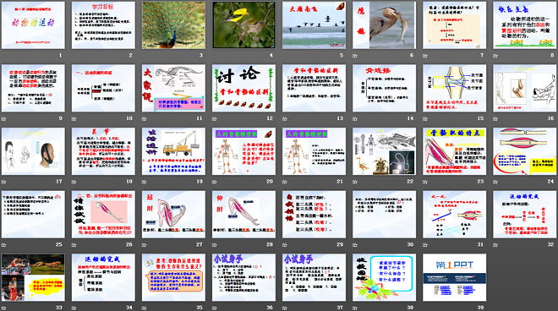
Task: Select slide 12 titled 讨论
Action: point(243,88)
